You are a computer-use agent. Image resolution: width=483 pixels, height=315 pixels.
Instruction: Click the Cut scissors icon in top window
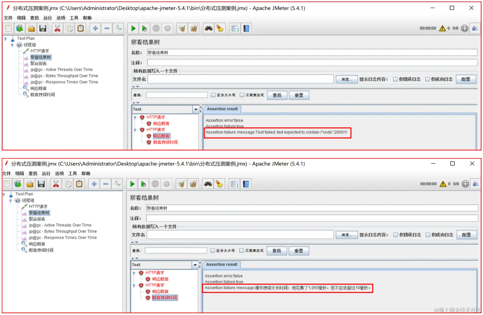(x=57, y=28)
